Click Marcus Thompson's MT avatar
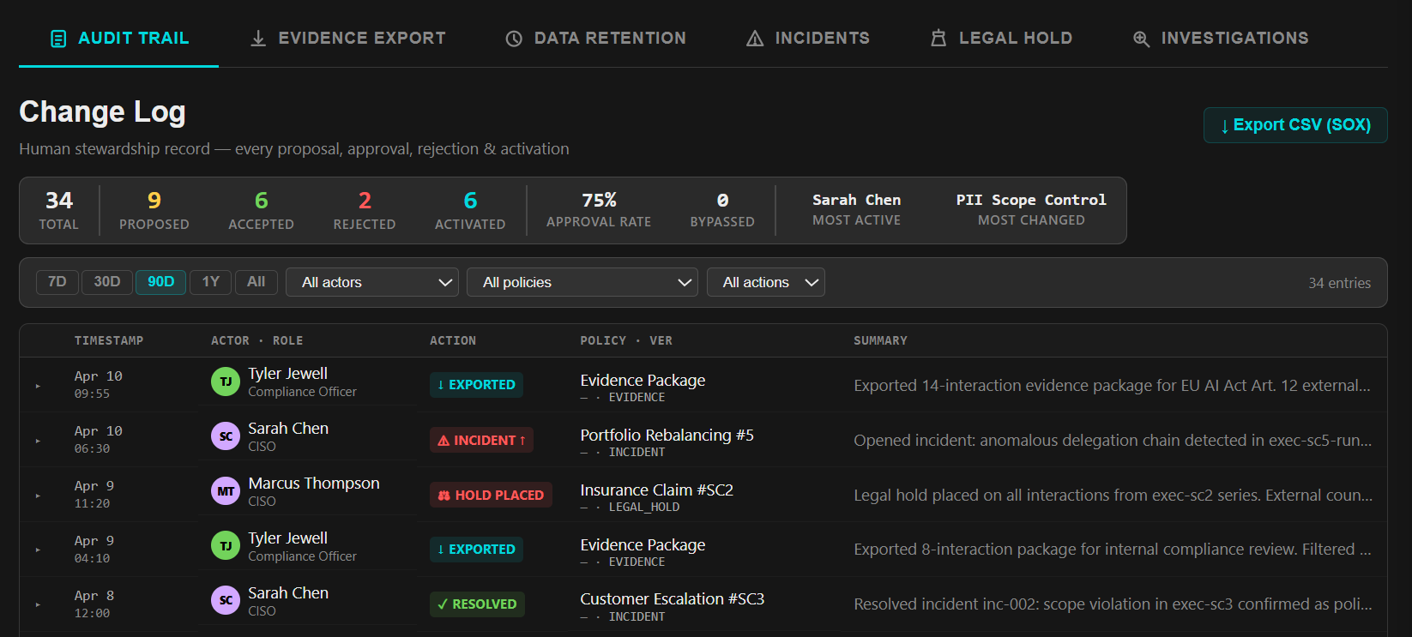The image size is (1412, 637). pos(226,491)
